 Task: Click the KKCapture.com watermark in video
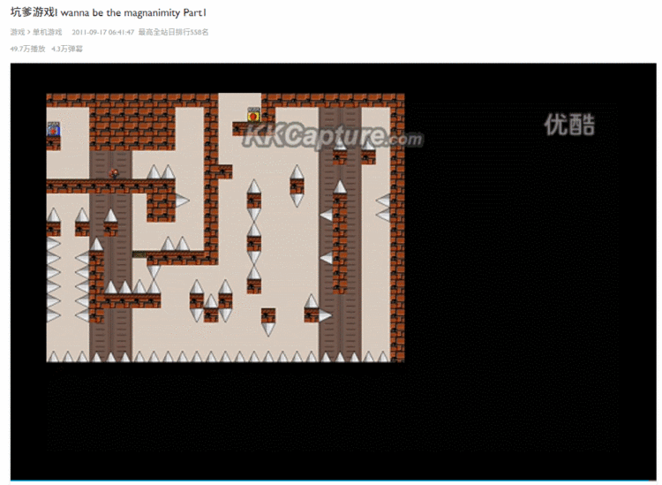[x=333, y=137]
